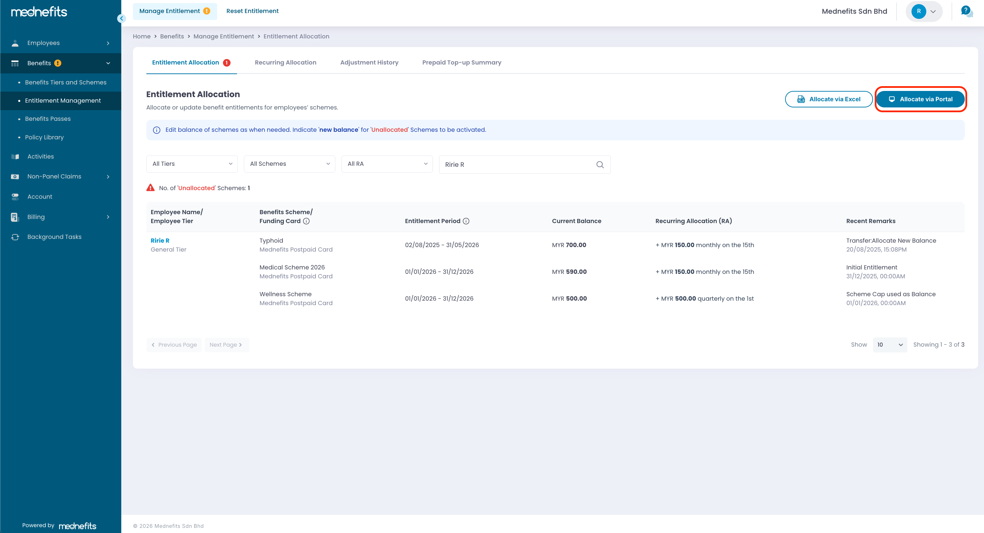
Task: Open the All Schemes filter dropdown
Action: tap(289, 164)
